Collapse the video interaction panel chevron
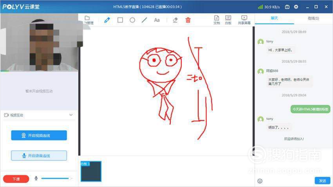This screenshot has height=187, width=333. pos(71,115)
